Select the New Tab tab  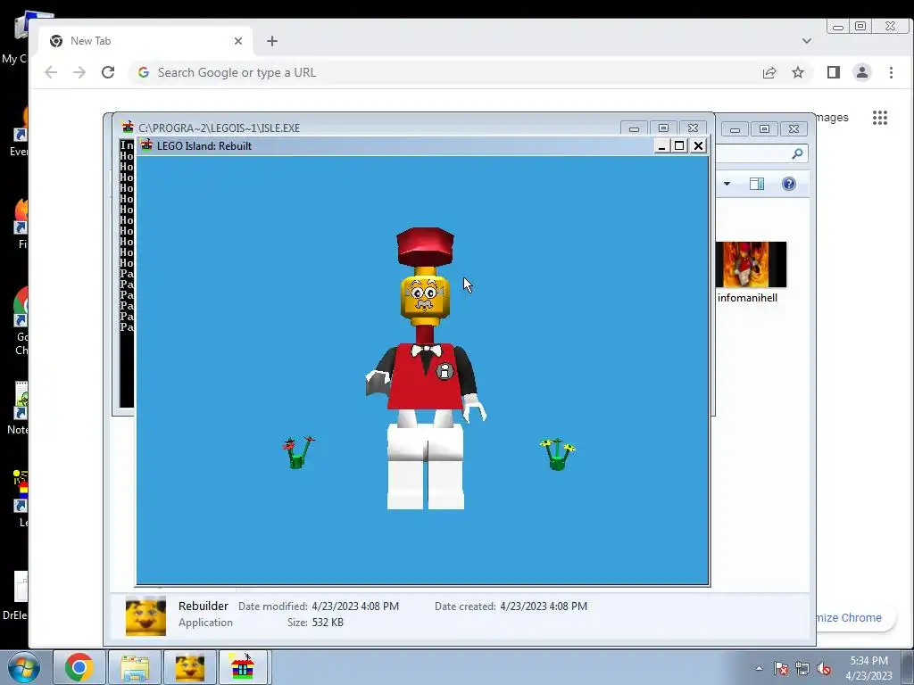click(145, 41)
